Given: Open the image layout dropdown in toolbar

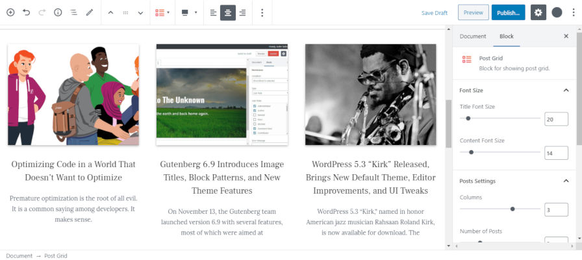Looking at the screenshot, I should click(x=189, y=12).
